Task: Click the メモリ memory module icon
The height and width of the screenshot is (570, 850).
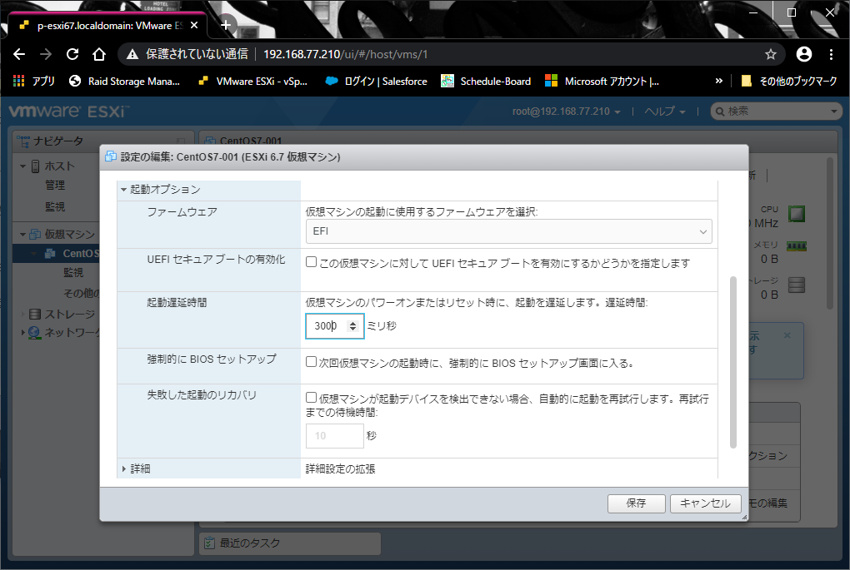Action: click(797, 246)
